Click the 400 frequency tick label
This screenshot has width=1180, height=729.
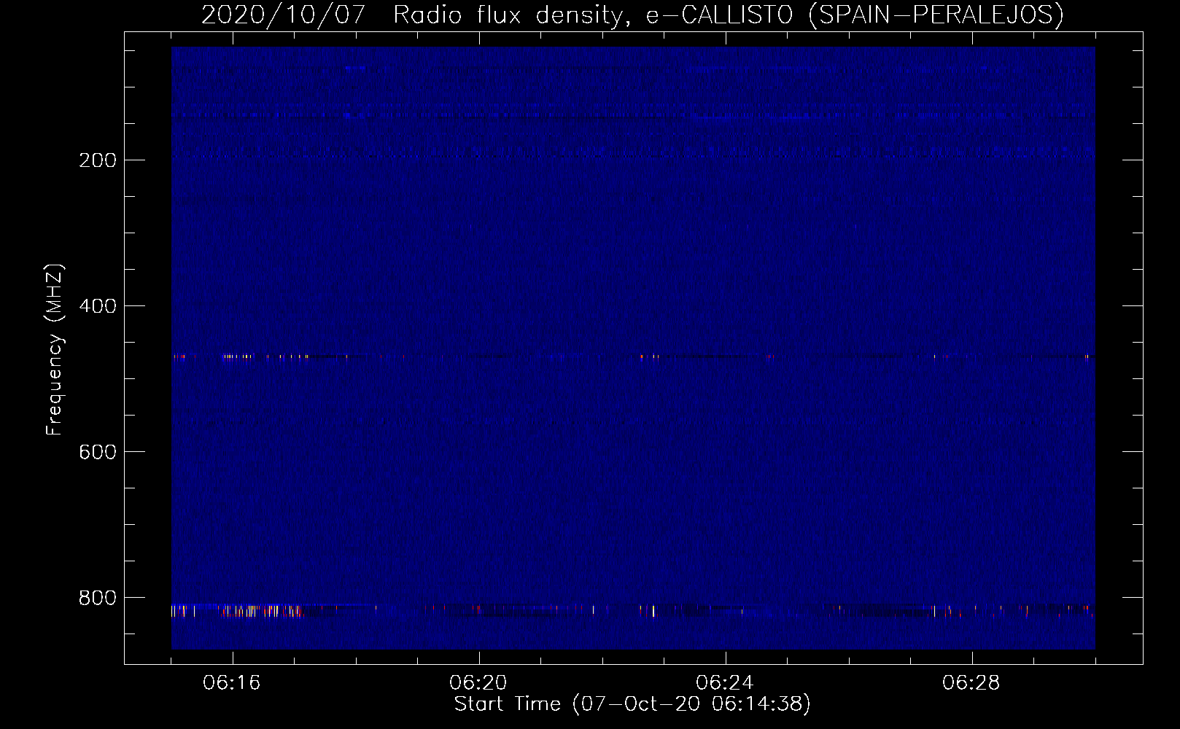[x=97, y=306]
